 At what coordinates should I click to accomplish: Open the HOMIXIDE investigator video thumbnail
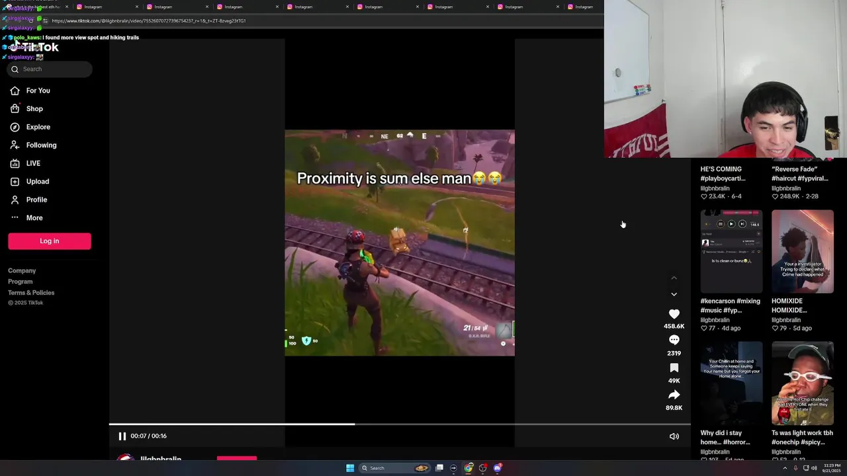(802, 251)
